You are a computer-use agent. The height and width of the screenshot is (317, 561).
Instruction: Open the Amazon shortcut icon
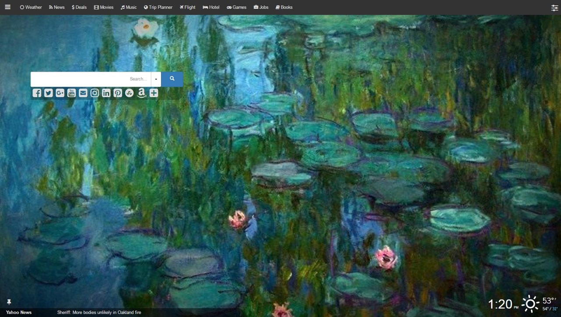point(141,93)
